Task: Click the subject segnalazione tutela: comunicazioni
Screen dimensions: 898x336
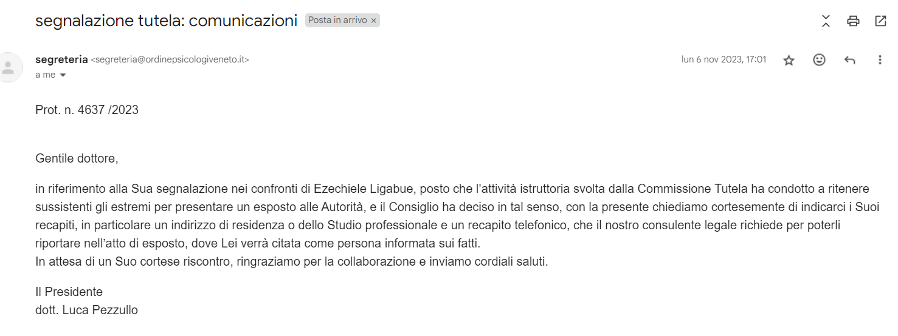Action: coord(166,21)
